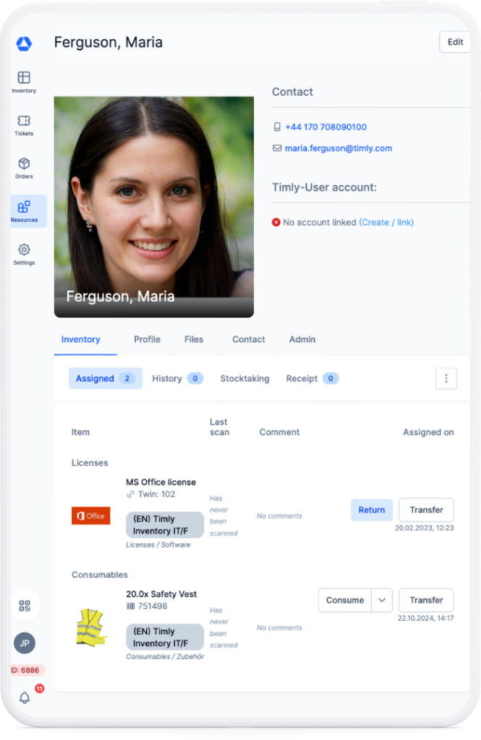Image resolution: width=481 pixels, height=740 pixels.
Task: Click the QR code scanner icon
Action: coord(25,606)
